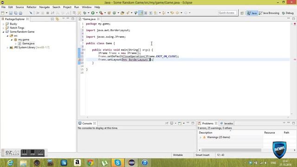Open the Debug button dropdown arrow
The height and width of the screenshot is (167, 297).
click(89, 13)
